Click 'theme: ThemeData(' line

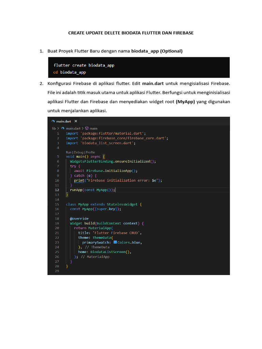click(96, 238)
